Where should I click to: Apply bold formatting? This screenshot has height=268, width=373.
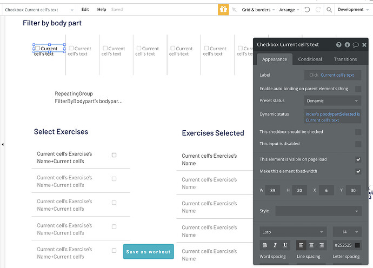tap(265, 245)
